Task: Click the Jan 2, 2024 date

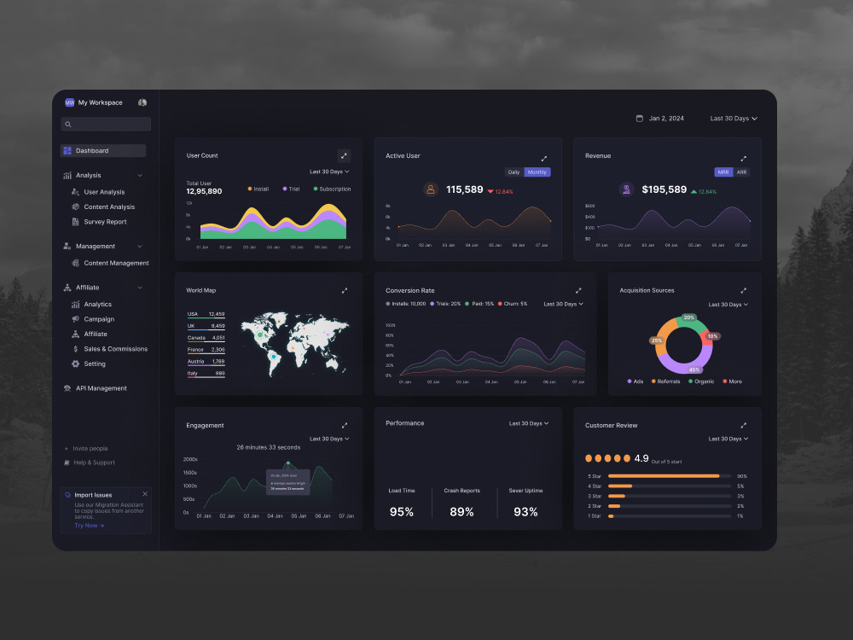Action: (x=666, y=118)
